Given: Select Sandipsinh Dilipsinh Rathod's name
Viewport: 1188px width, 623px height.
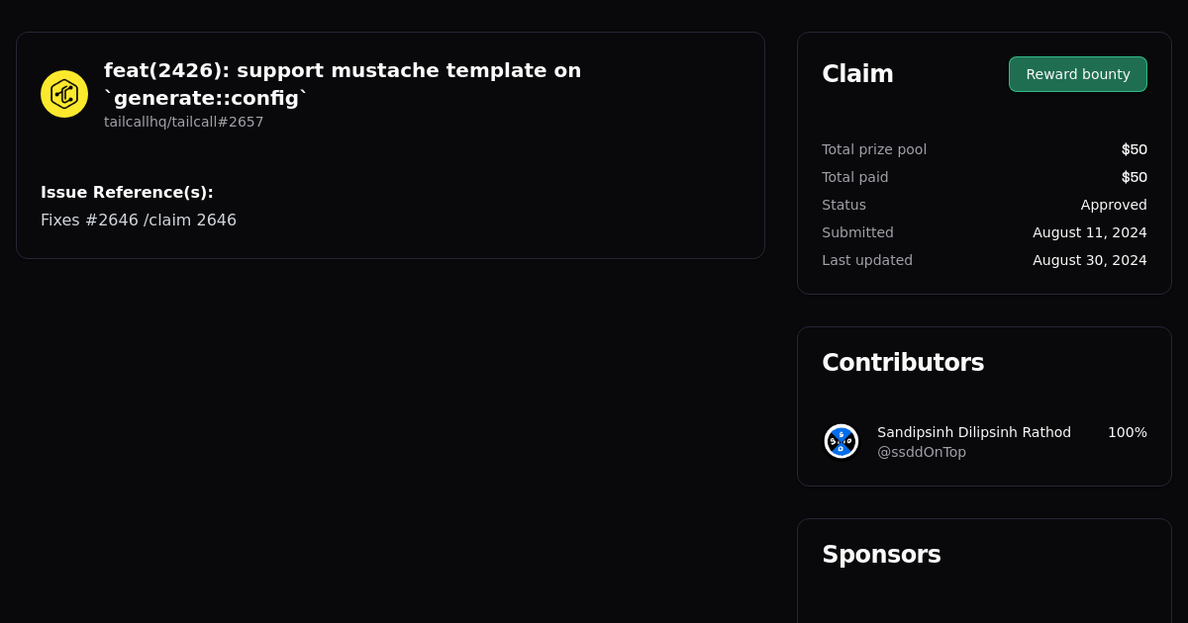Looking at the screenshot, I should pyautogui.click(x=974, y=432).
